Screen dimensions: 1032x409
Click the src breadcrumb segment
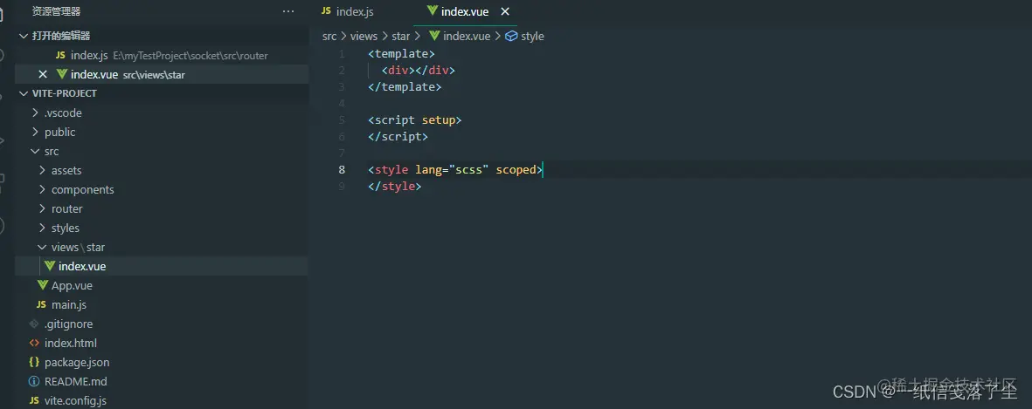[329, 36]
